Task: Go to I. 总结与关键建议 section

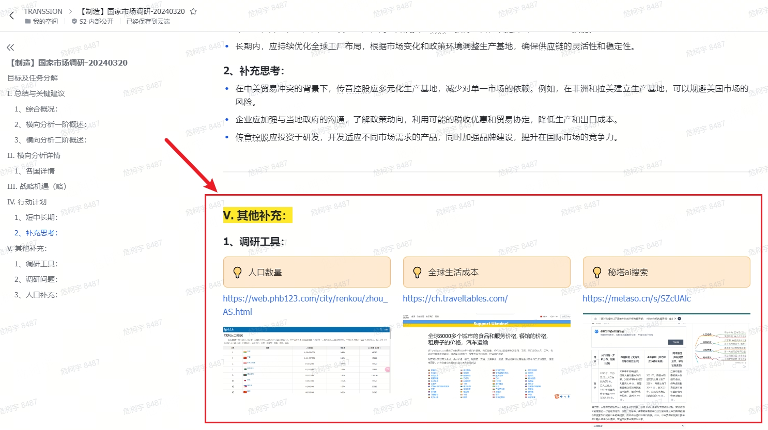Action: [36, 93]
